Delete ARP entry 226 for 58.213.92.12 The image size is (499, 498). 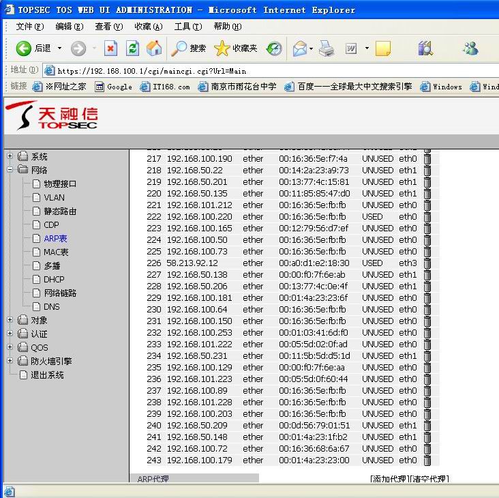coord(427,263)
